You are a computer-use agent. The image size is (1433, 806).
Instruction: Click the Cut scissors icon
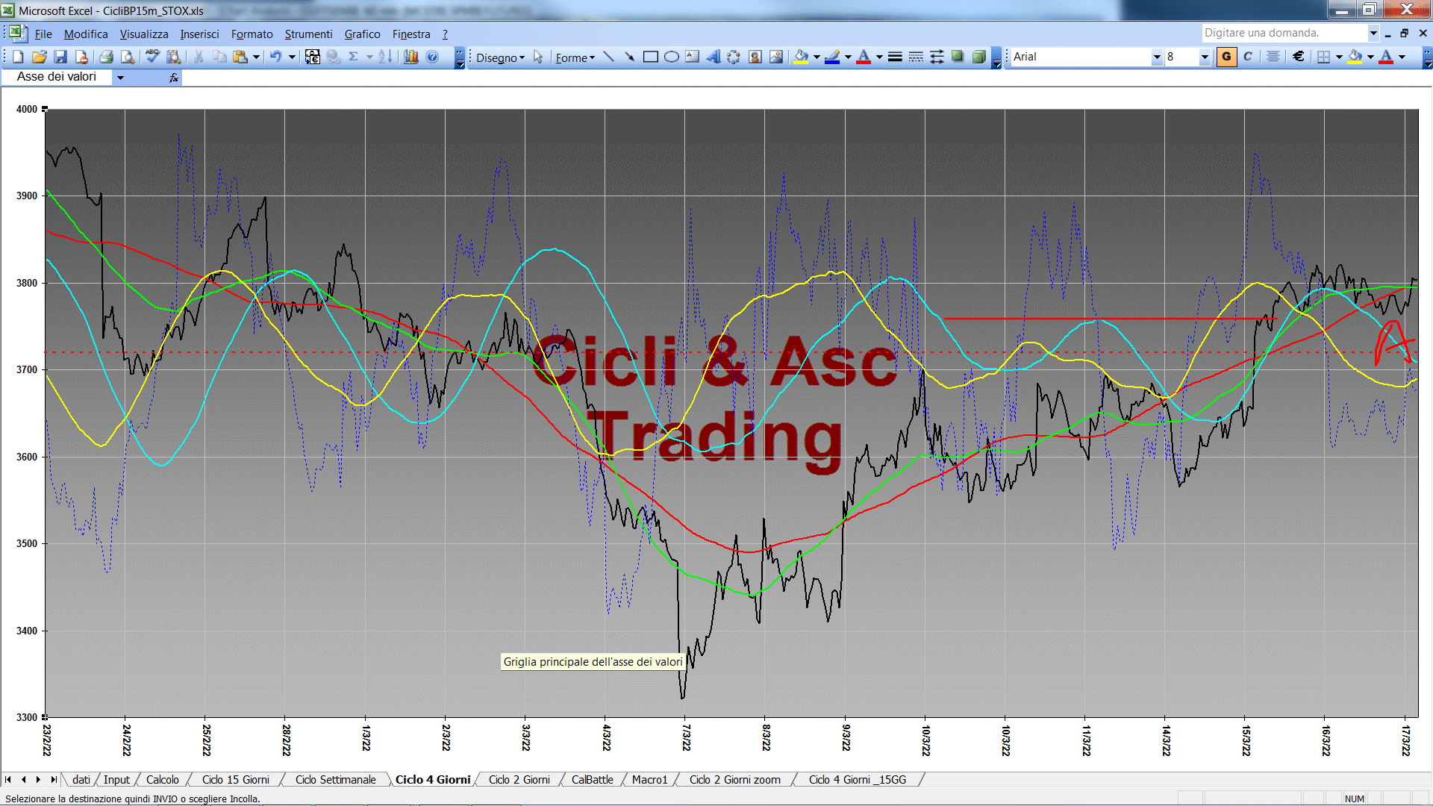coord(199,57)
